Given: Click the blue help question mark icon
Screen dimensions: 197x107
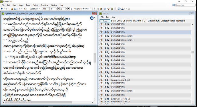Looking at the screenshot, I should [174, 5].
